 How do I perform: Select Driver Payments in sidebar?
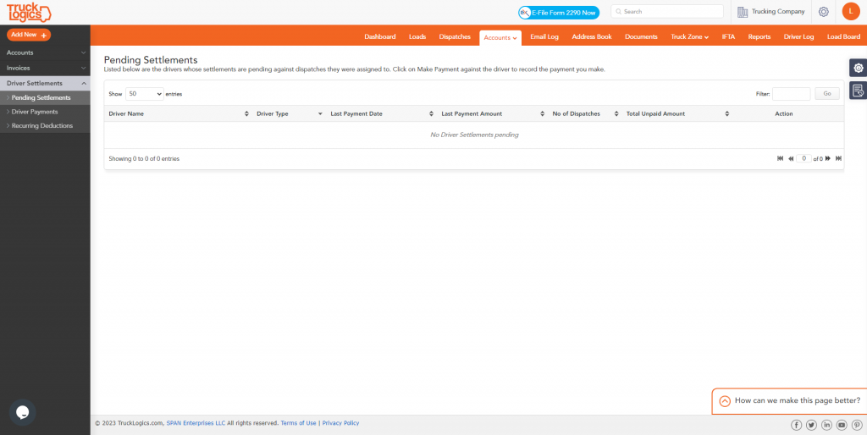coord(45,112)
